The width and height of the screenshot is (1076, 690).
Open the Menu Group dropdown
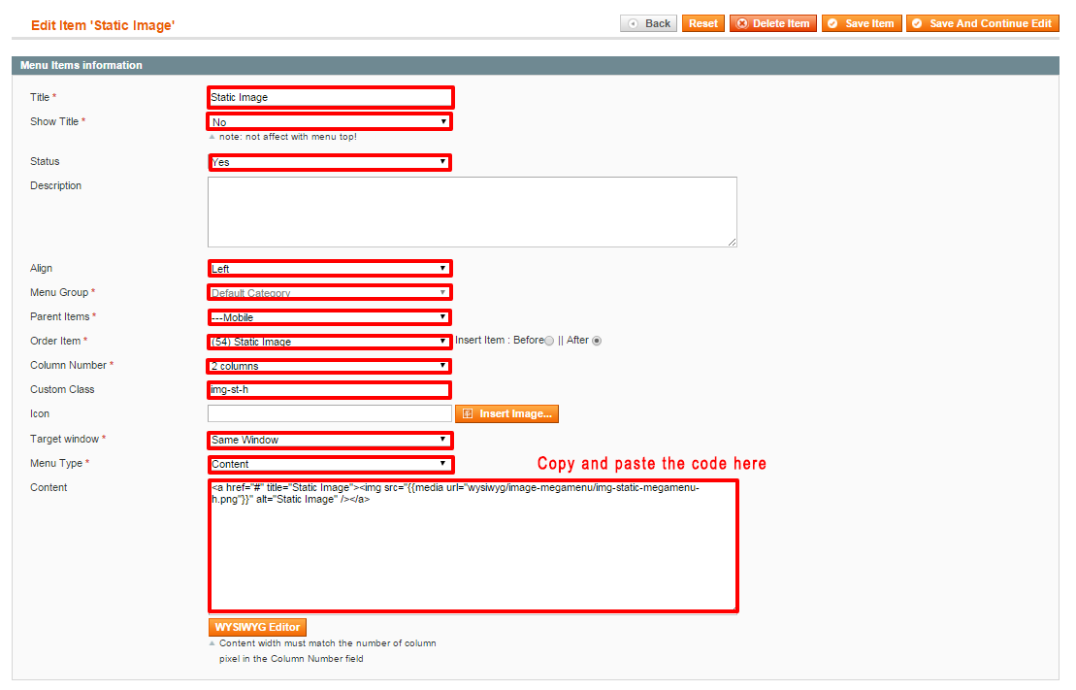click(329, 292)
